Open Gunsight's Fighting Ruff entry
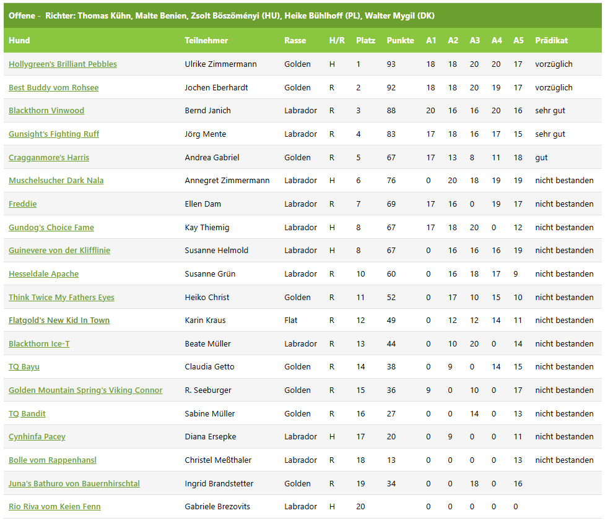 54,134
